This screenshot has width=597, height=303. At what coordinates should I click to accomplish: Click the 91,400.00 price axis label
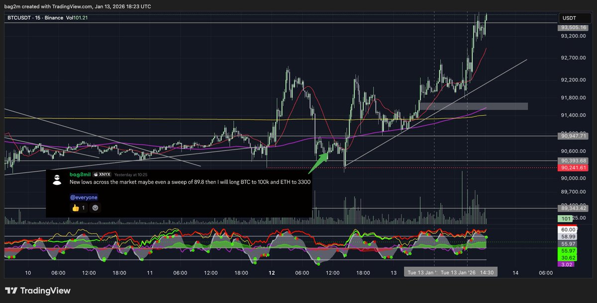coord(573,115)
